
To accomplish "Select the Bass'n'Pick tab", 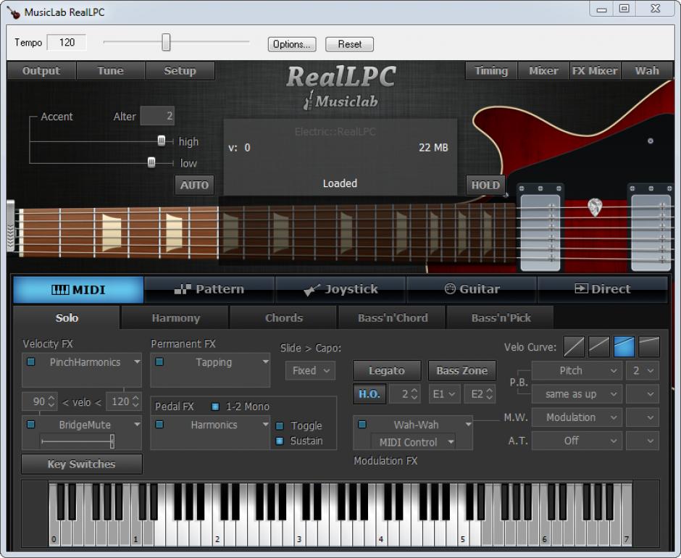I will click(x=501, y=318).
